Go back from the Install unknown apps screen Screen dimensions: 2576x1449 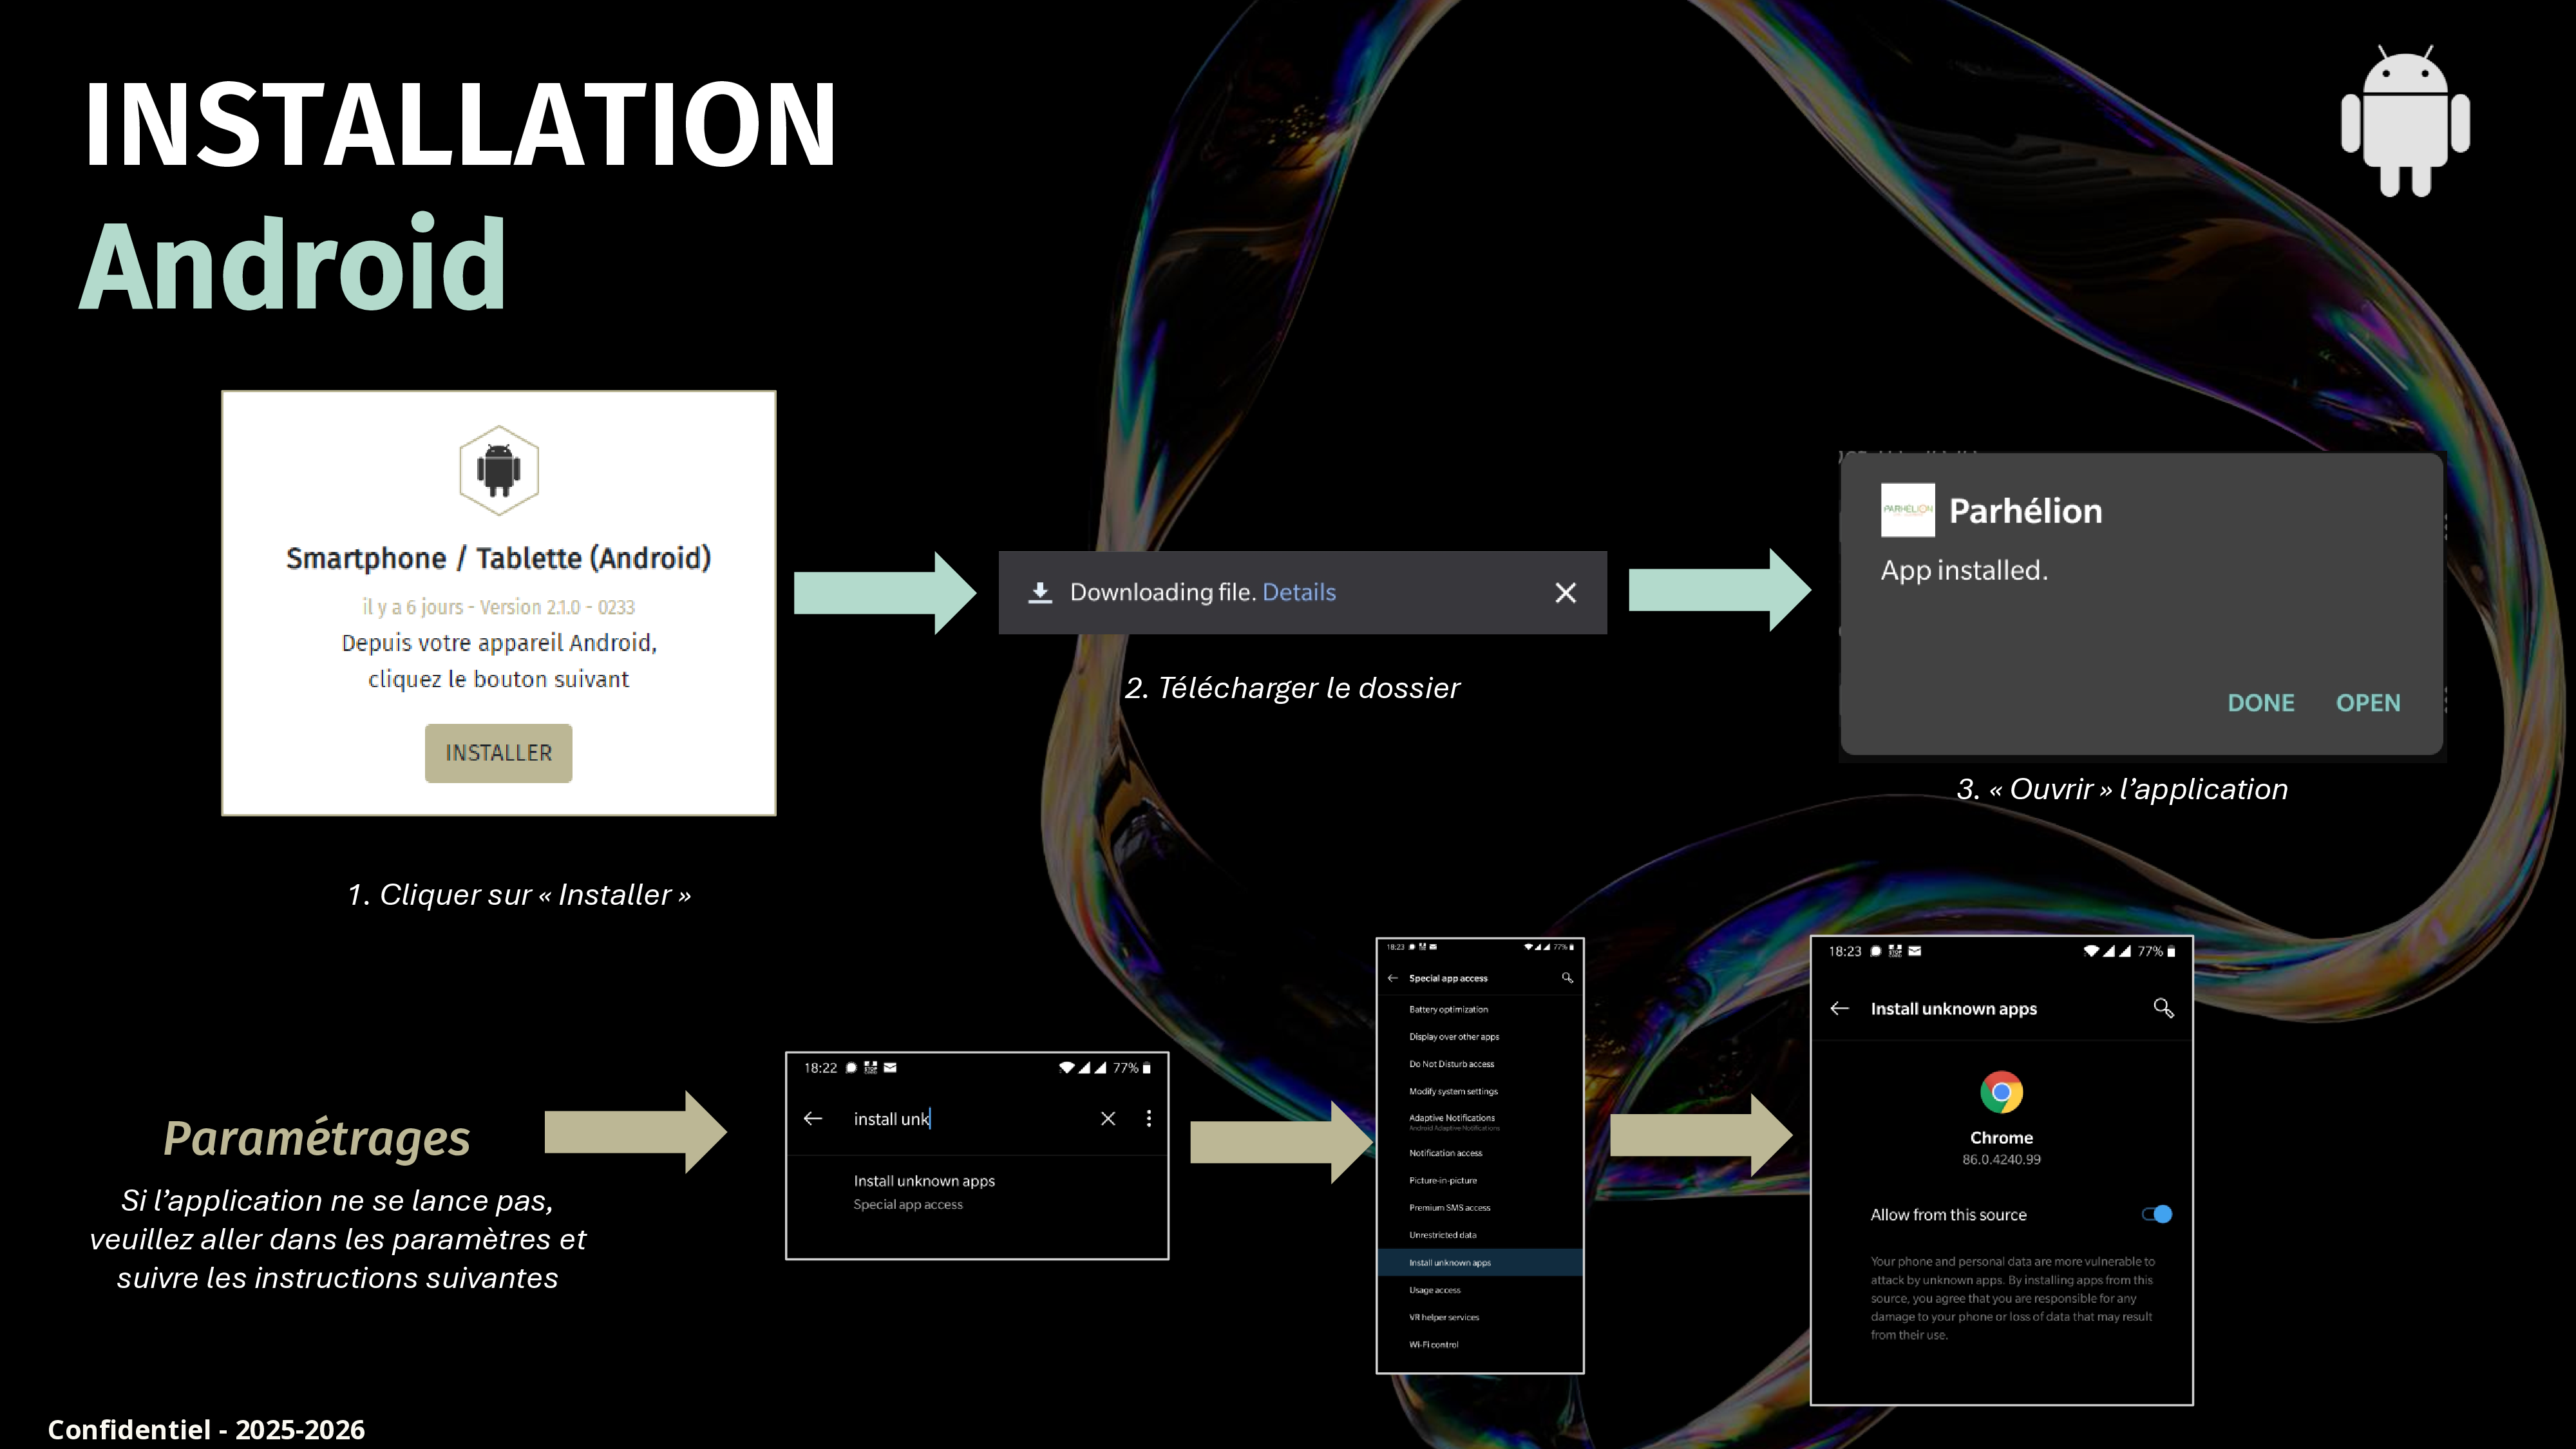coord(1839,1008)
